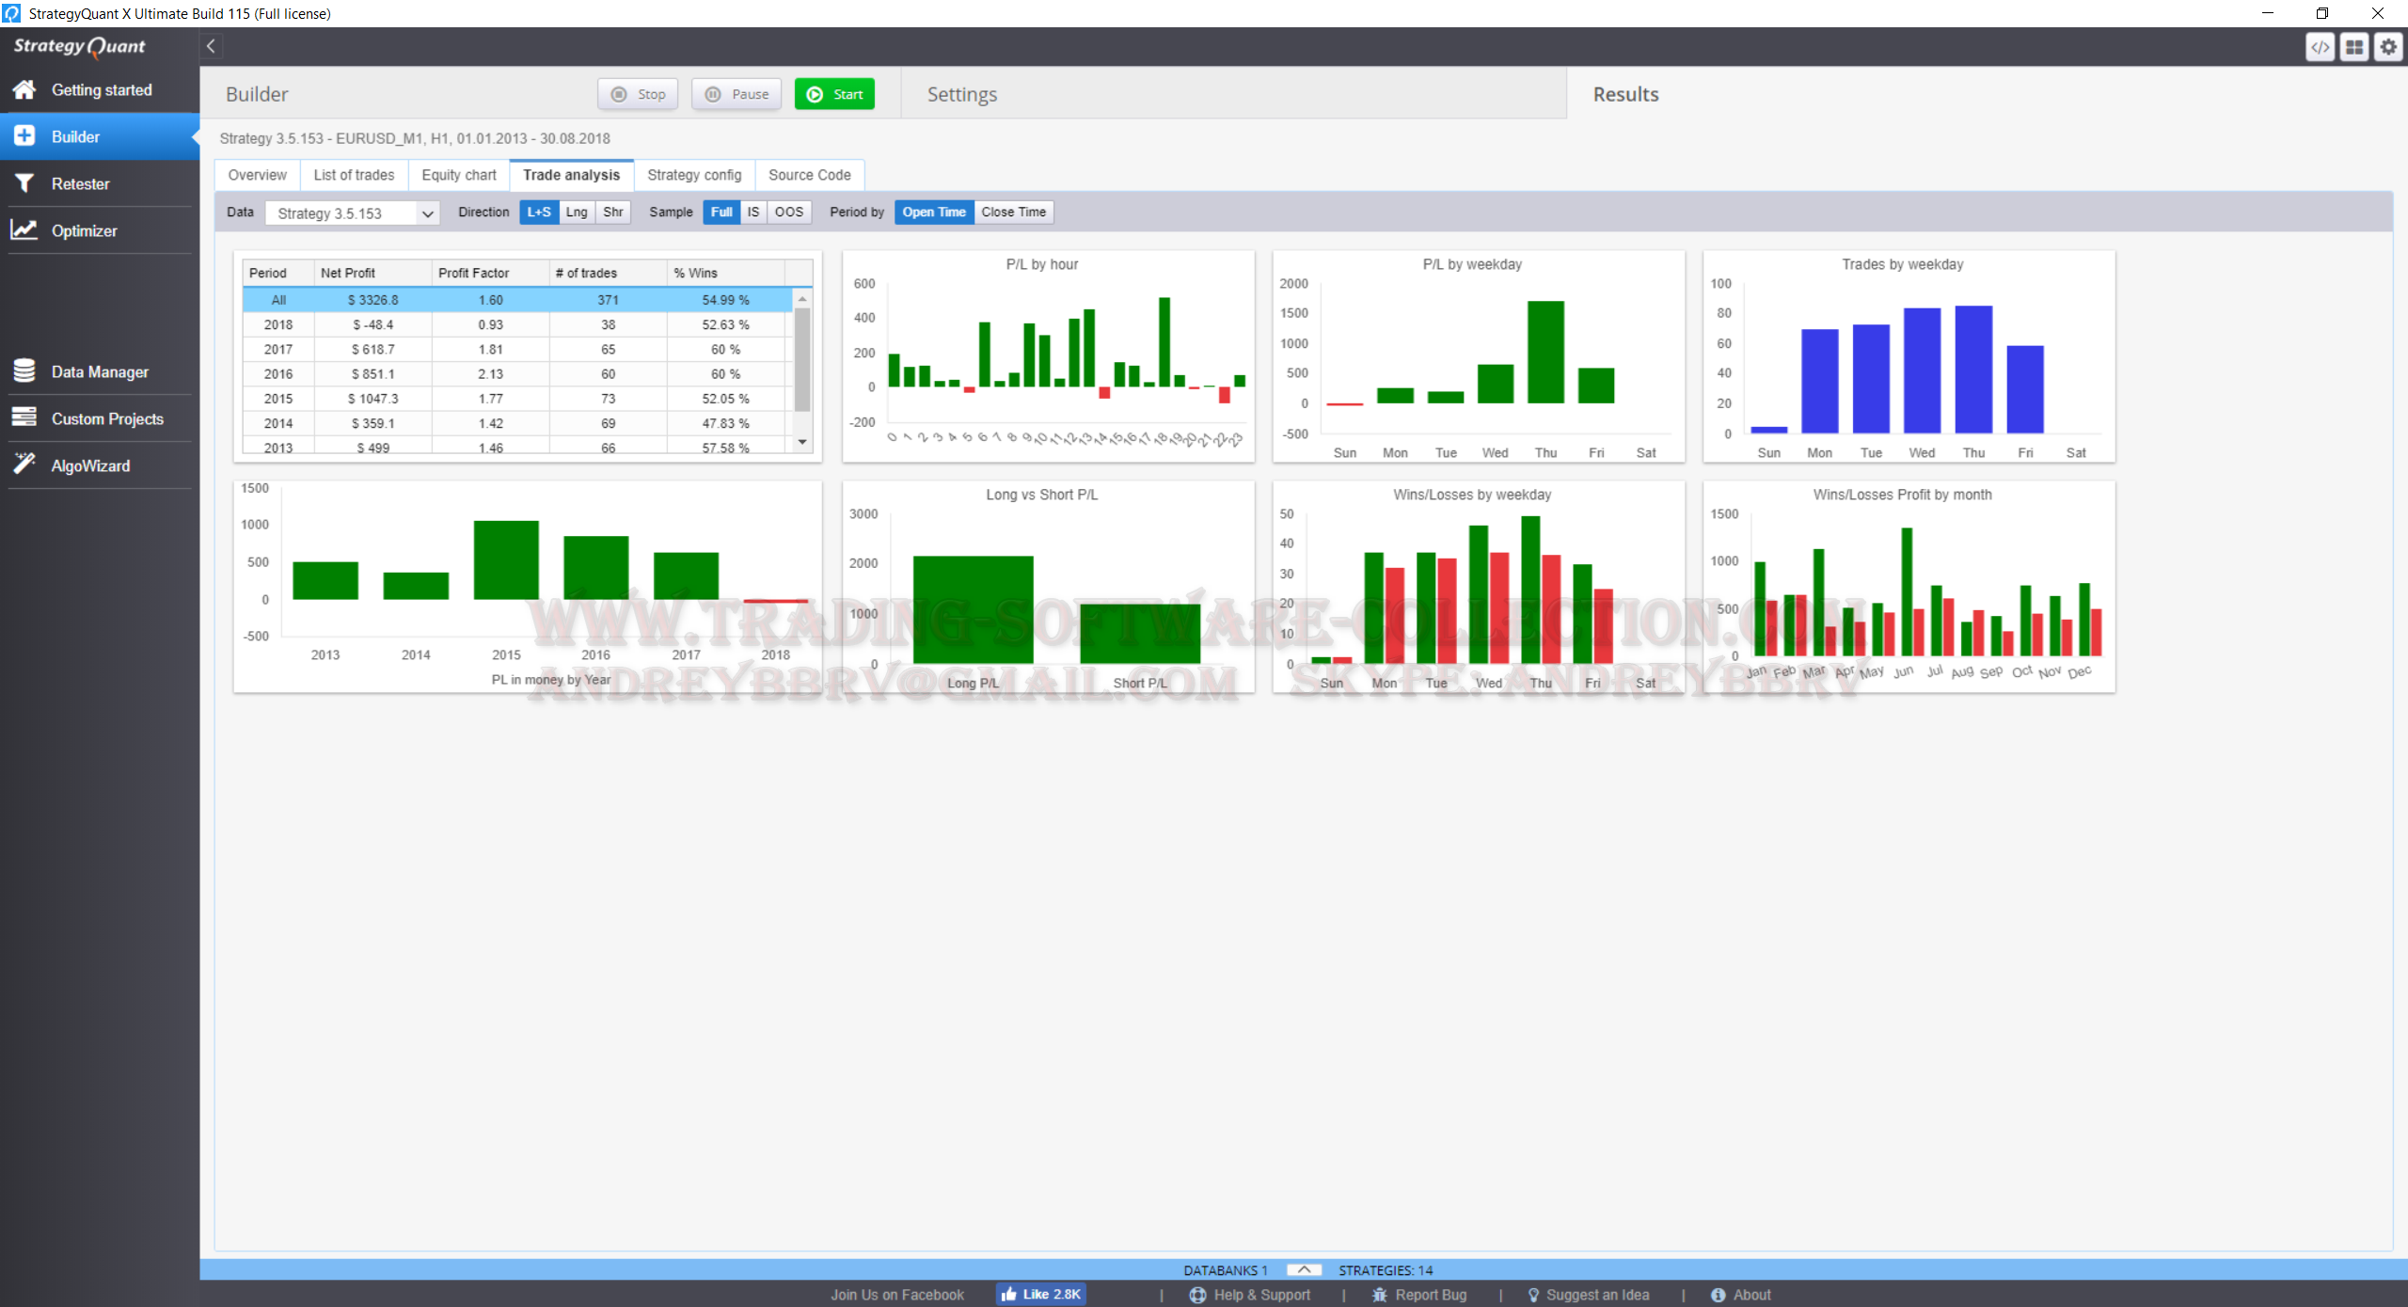Image resolution: width=2408 pixels, height=1307 pixels.
Task: Click the Help & Support link
Action: coord(1260,1295)
